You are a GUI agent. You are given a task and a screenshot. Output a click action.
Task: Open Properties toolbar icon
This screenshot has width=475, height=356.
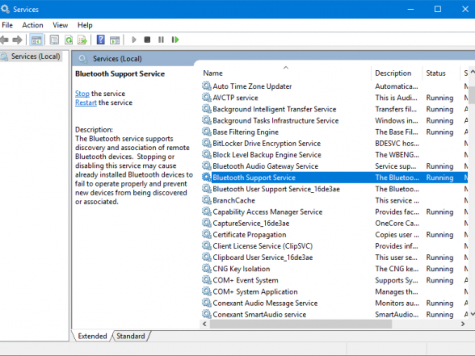click(x=55, y=40)
